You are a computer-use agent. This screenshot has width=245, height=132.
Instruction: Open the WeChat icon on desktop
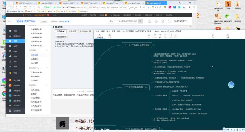228,18
